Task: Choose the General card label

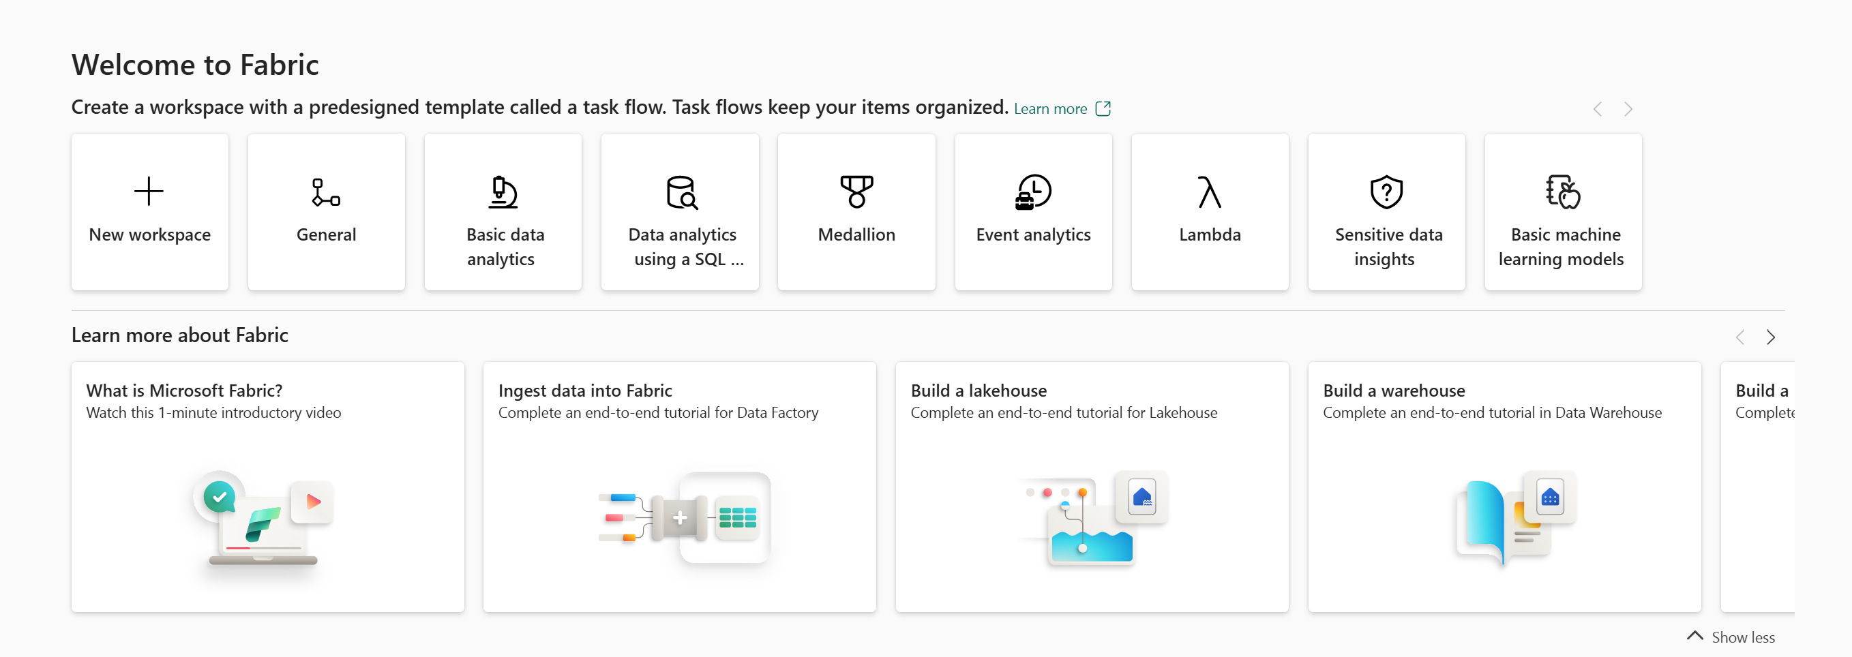Action: (326, 234)
